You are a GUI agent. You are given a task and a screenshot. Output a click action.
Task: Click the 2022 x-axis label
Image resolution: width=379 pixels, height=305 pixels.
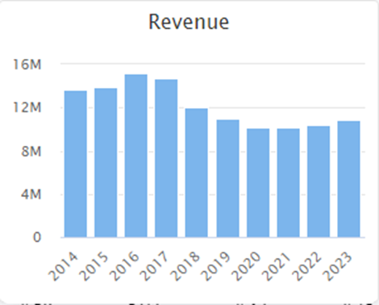(x=306, y=266)
